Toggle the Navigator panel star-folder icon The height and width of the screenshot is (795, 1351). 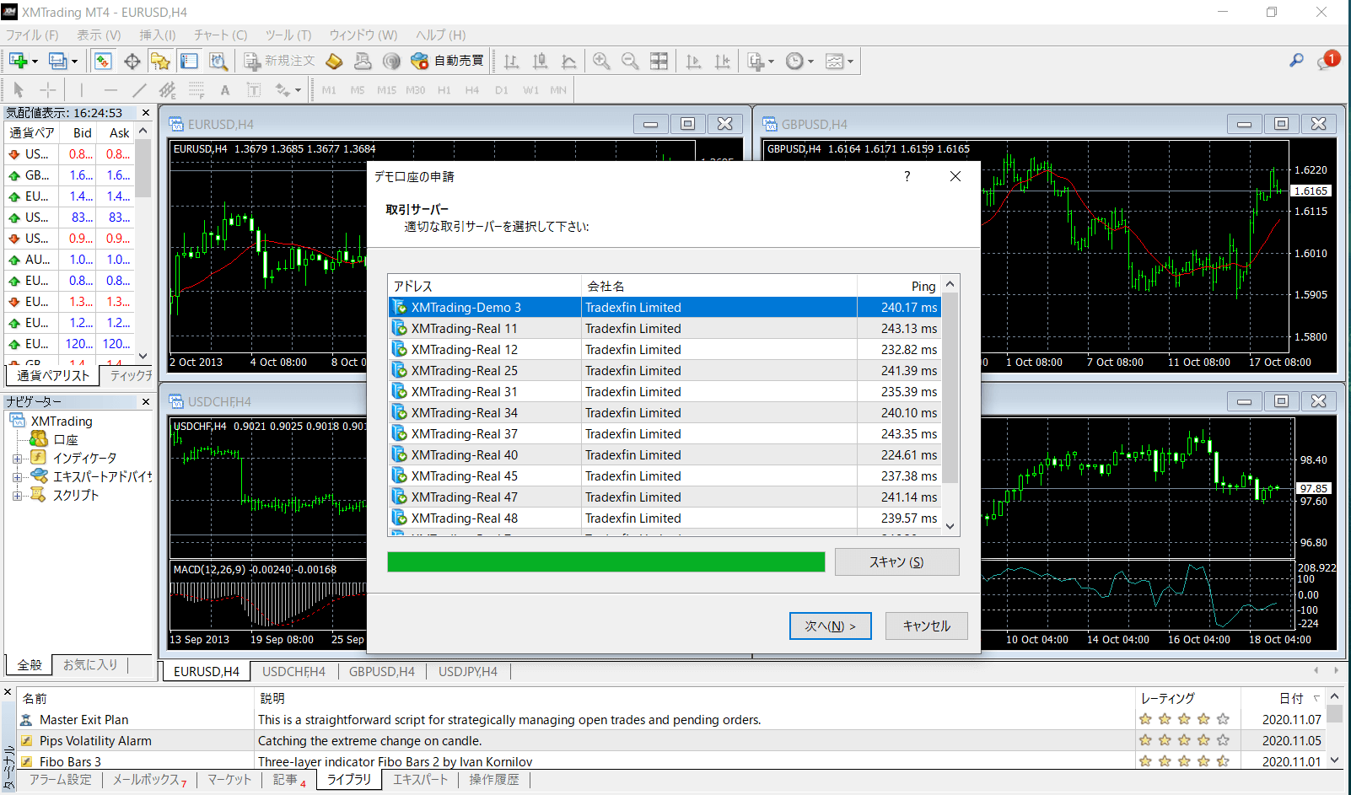160,61
